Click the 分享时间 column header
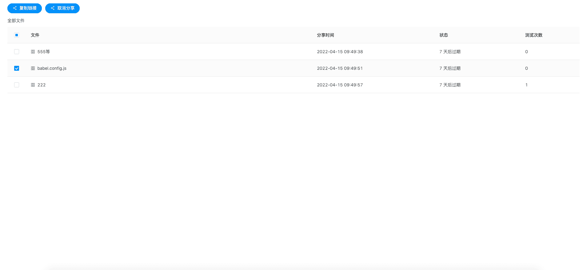587x270 pixels. click(x=325, y=35)
